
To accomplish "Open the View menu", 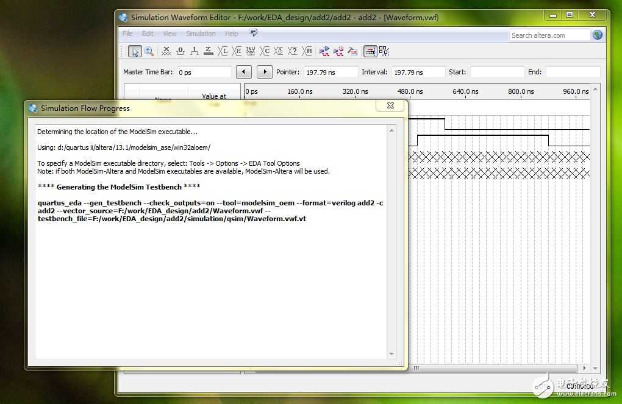I will coord(170,34).
